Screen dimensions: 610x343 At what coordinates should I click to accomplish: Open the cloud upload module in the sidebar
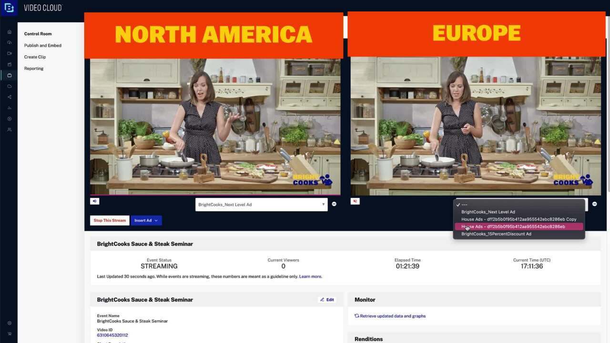pyautogui.click(x=10, y=42)
